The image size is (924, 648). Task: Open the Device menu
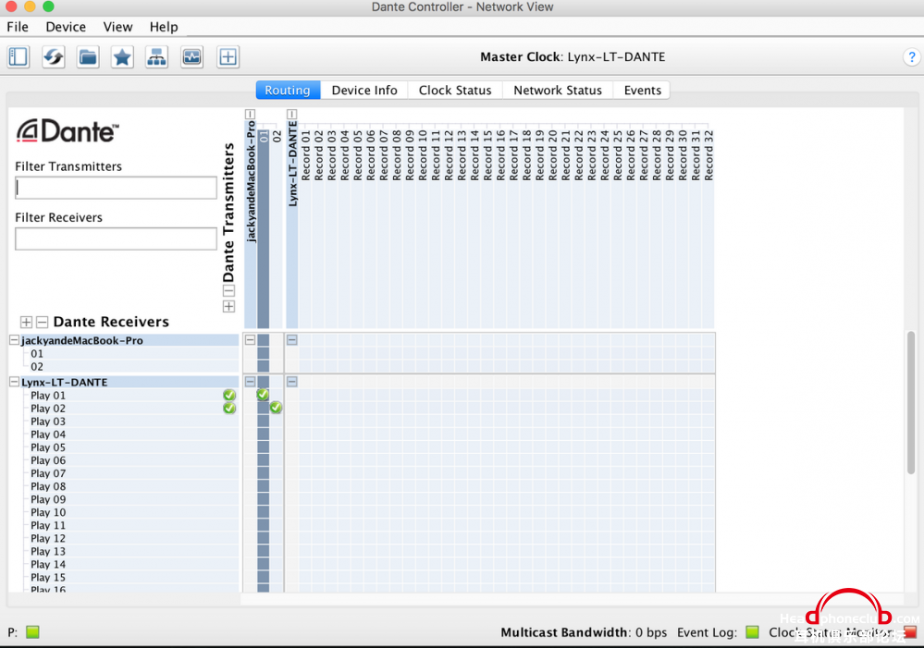pos(66,27)
